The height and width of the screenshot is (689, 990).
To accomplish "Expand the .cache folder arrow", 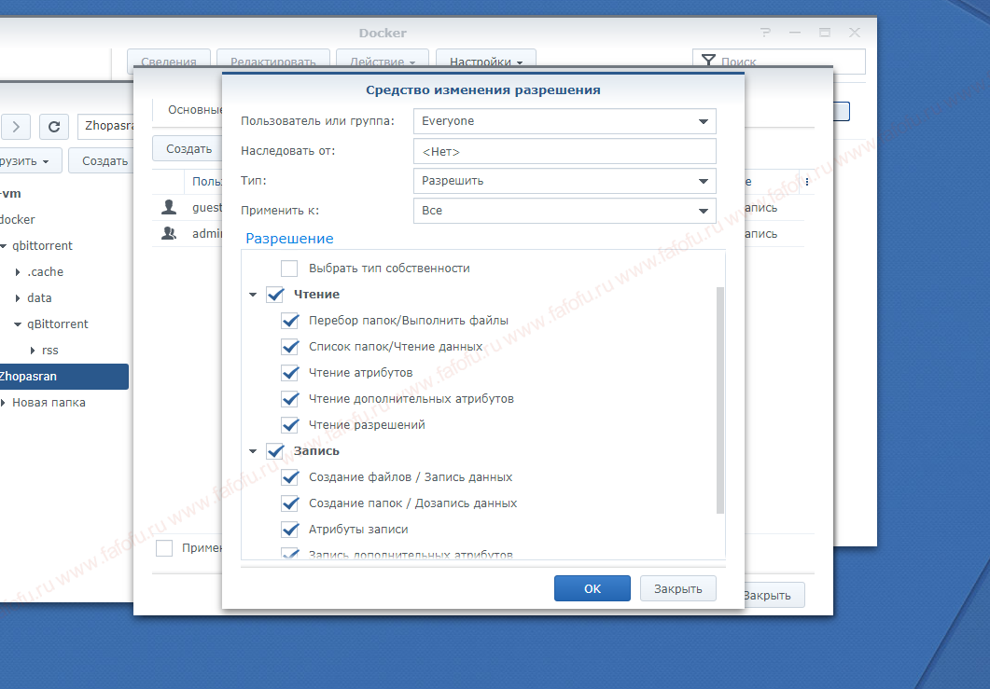I will coord(18,272).
